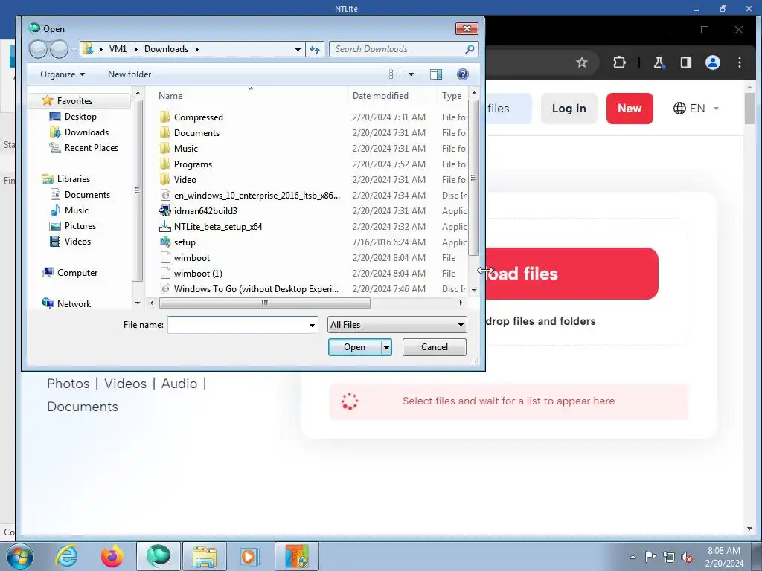The height and width of the screenshot is (571, 762).
Task: Select Recent Places in sidebar
Action: pyautogui.click(x=91, y=148)
